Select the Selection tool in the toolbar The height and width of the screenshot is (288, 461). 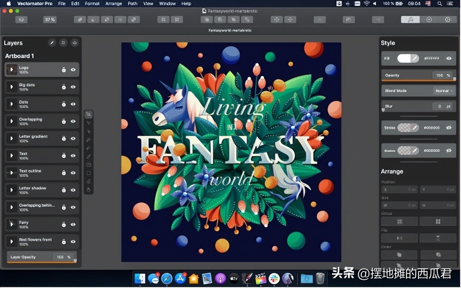(x=89, y=114)
